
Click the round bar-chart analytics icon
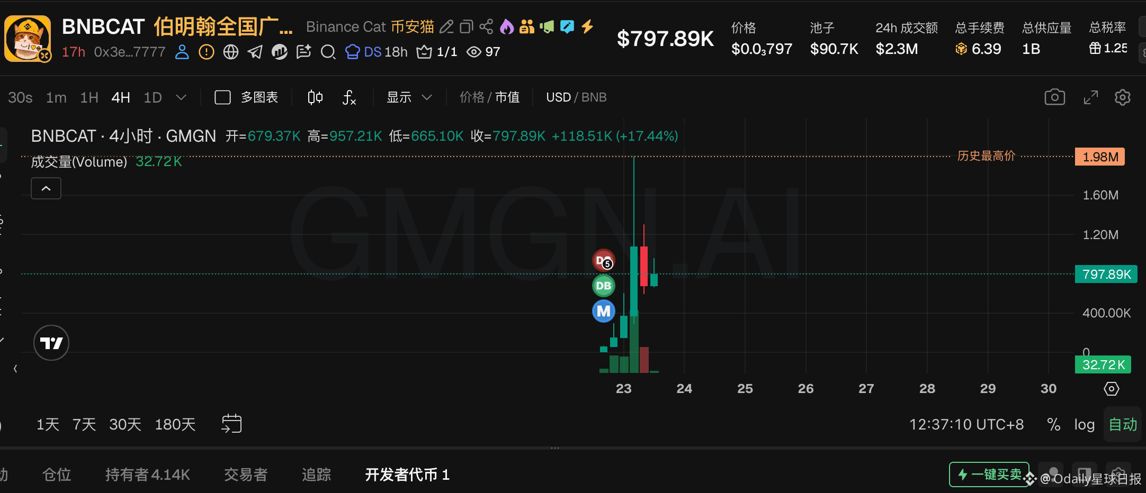(x=280, y=52)
